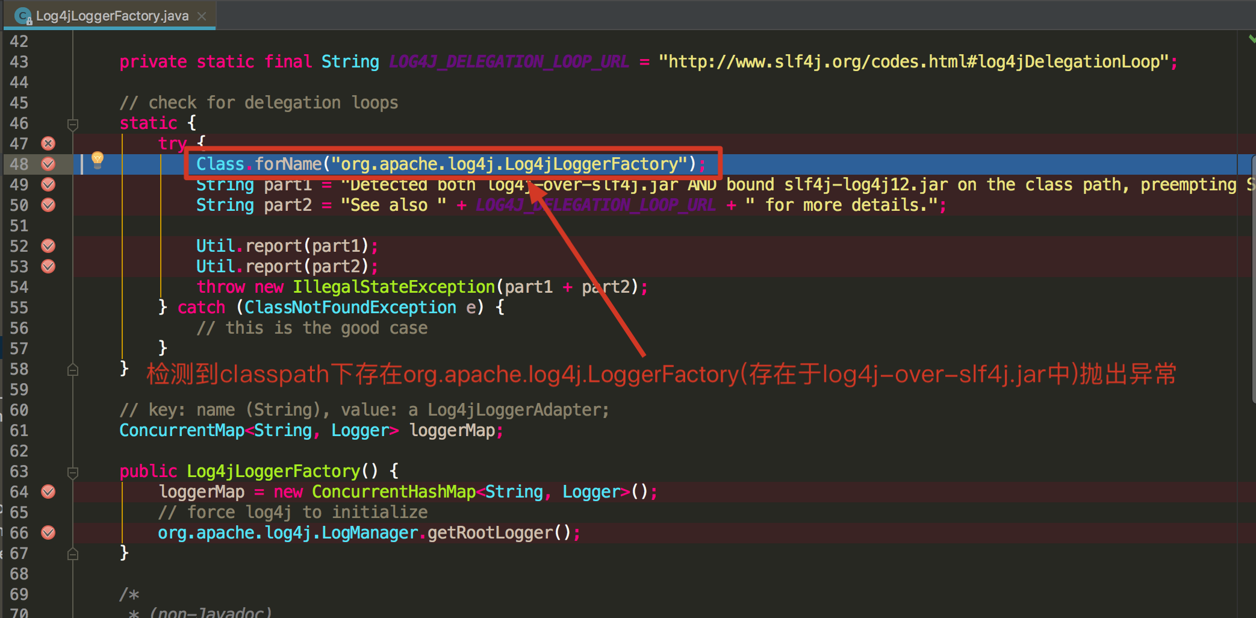Click 'Util.report(part1)' on line 52
Image resolution: width=1256 pixels, height=618 pixels.
[x=282, y=246]
